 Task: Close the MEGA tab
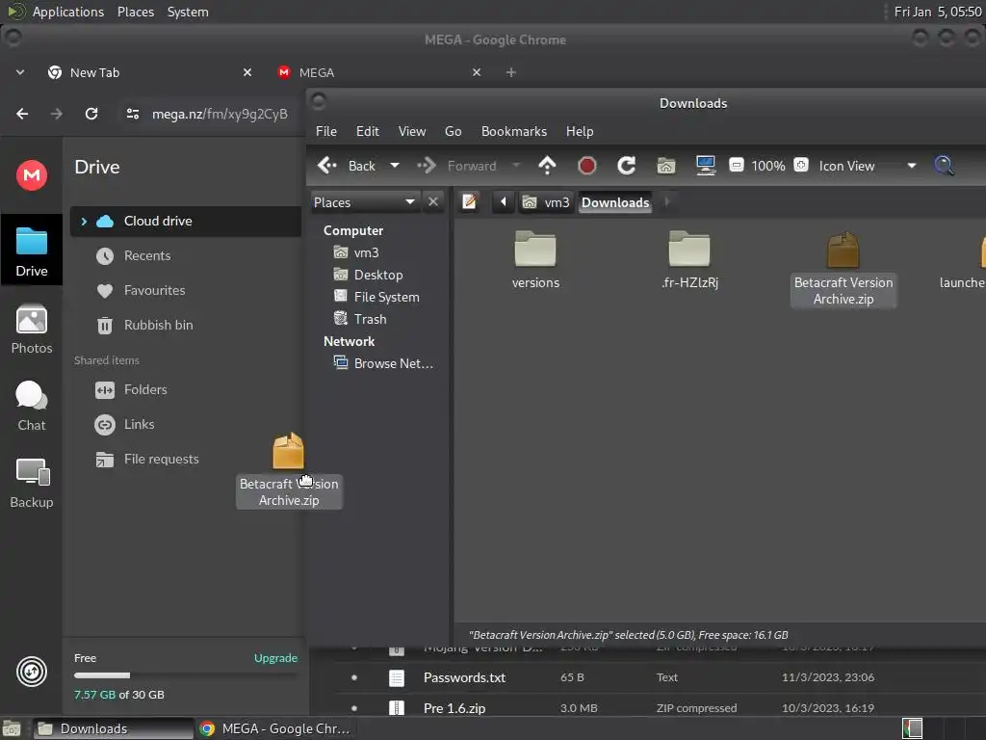click(x=477, y=72)
